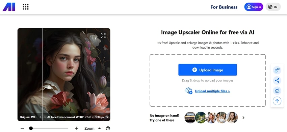Click the before/after comparison handle arrows

click(43, 117)
